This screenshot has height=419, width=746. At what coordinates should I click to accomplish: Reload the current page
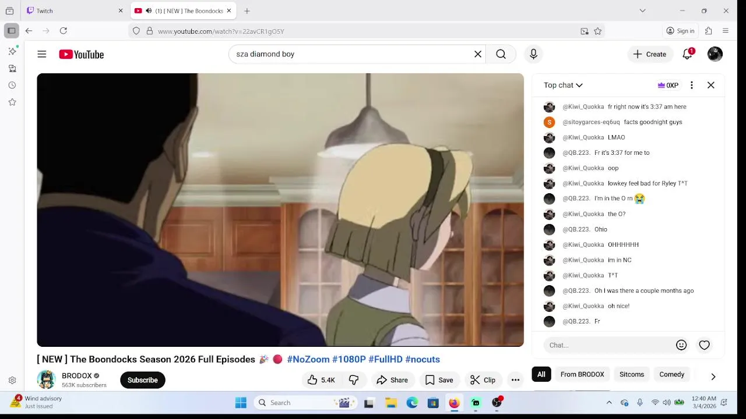(64, 31)
